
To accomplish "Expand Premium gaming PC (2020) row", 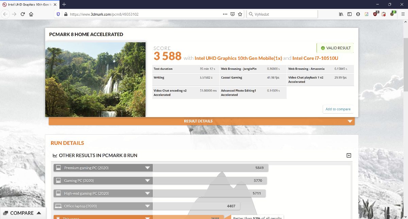I will (x=147, y=168).
